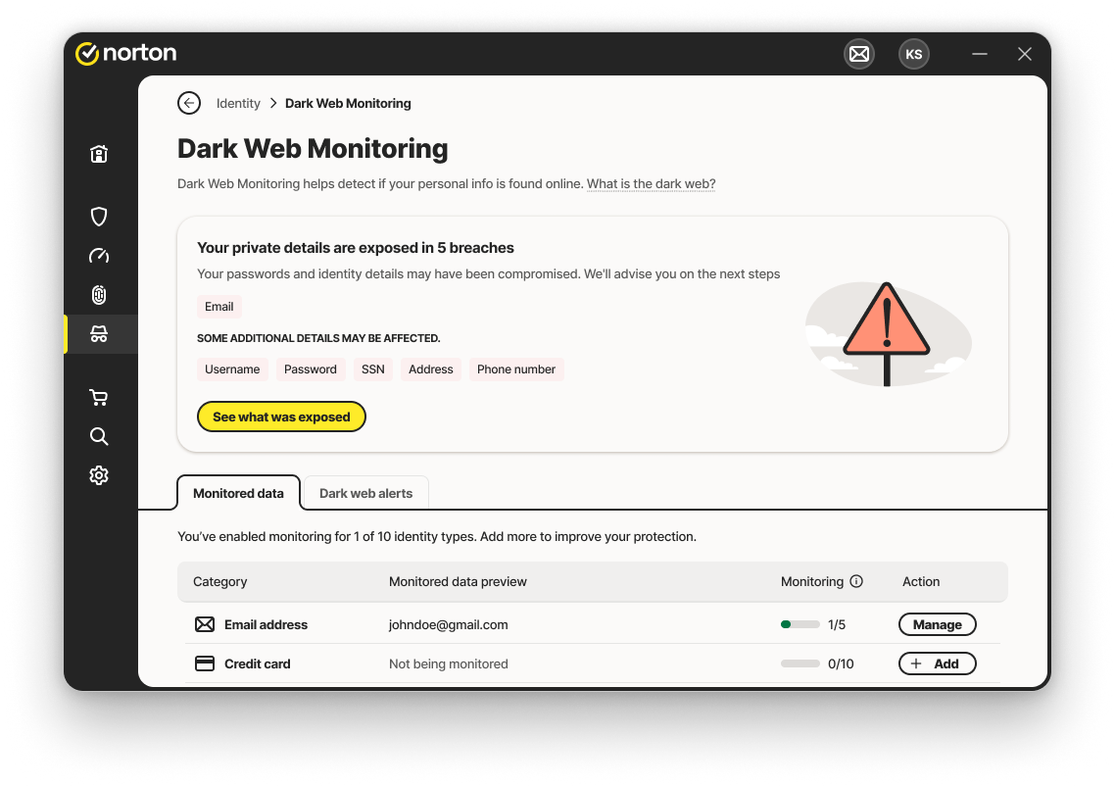Click the 'exposed in 5 breaches' heading
1115x786 pixels.
point(356,248)
